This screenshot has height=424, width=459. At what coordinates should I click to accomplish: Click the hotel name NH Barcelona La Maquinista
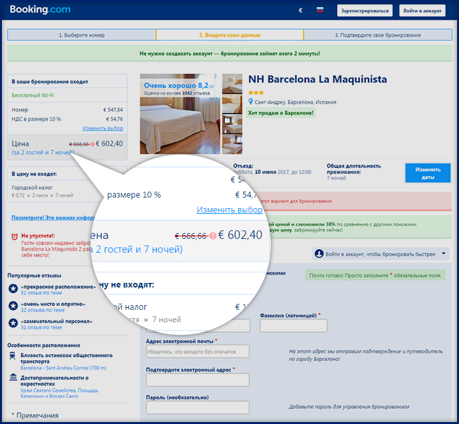pyautogui.click(x=317, y=79)
